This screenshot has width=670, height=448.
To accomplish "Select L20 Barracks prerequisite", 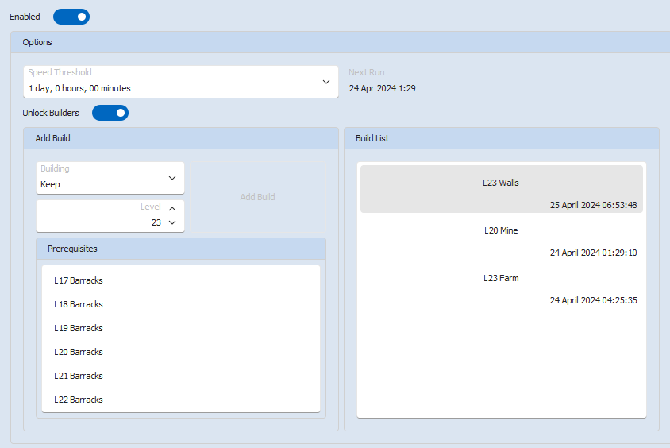I will tap(79, 352).
